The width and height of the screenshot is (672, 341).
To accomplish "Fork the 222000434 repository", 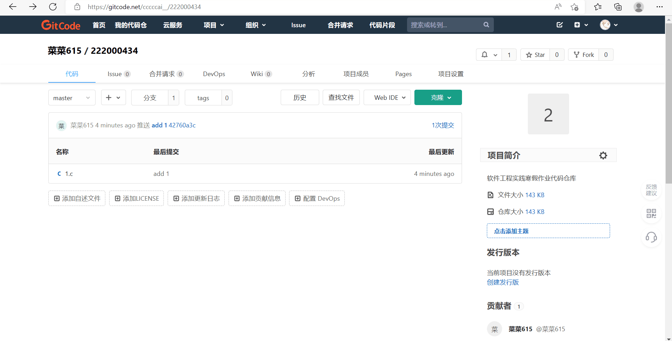I will point(583,55).
